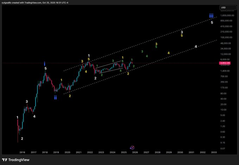Viewport: 239px width, 165px height.
Task: Select the blue wave i label
Action: 45,64
